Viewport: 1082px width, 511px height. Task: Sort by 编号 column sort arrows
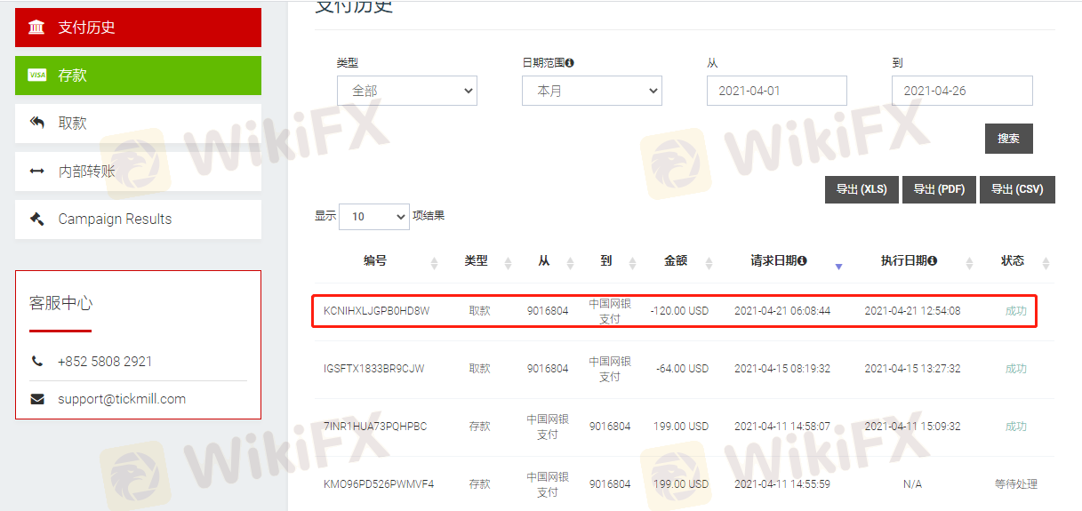tap(435, 263)
